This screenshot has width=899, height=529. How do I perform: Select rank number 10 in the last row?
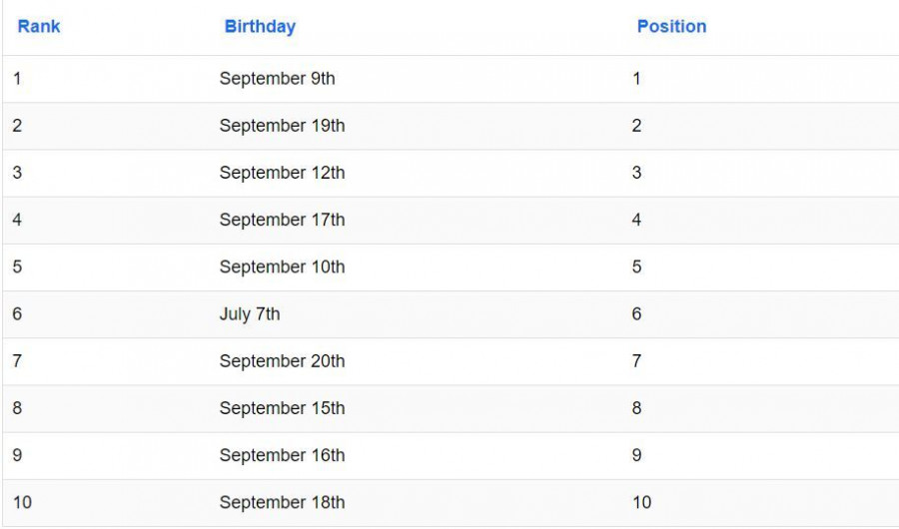click(22, 503)
